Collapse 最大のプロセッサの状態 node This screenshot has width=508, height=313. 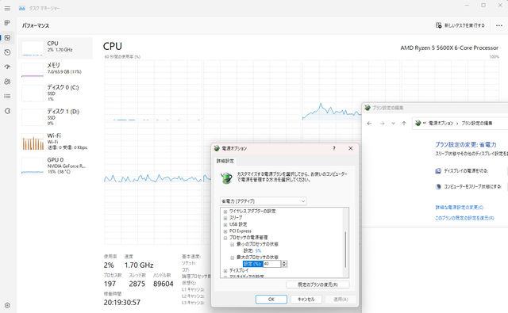[x=232, y=258]
